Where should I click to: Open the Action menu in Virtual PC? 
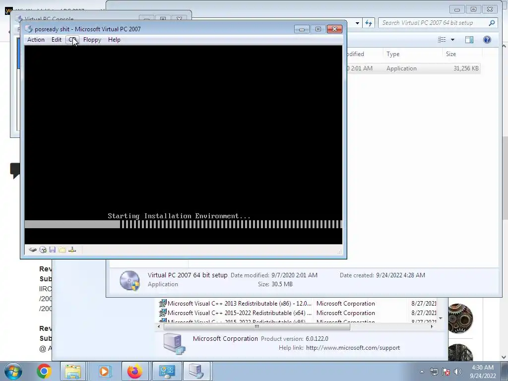(36, 40)
